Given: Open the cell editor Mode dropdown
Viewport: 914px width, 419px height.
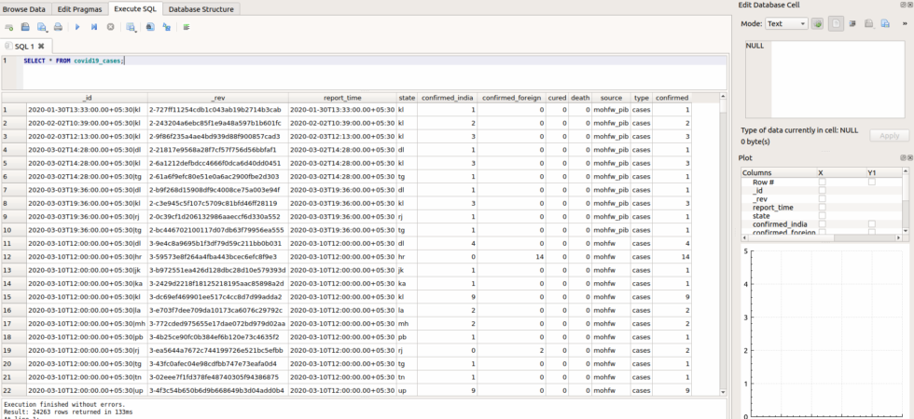Looking at the screenshot, I should (x=786, y=24).
